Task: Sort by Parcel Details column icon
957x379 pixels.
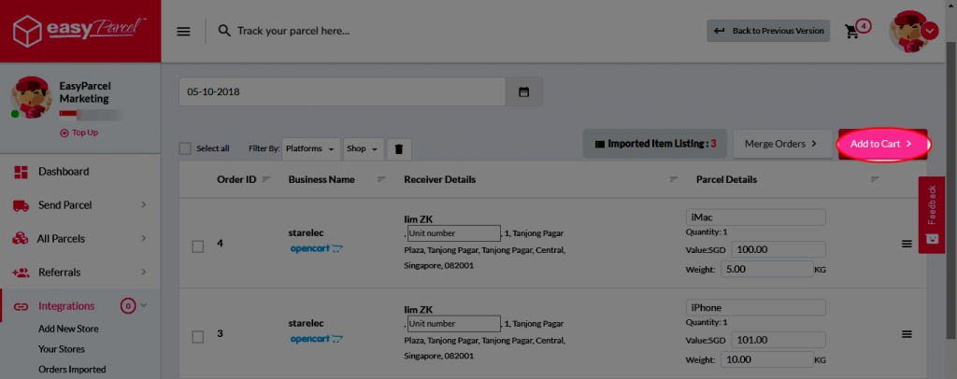Action: pyautogui.click(x=875, y=180)
